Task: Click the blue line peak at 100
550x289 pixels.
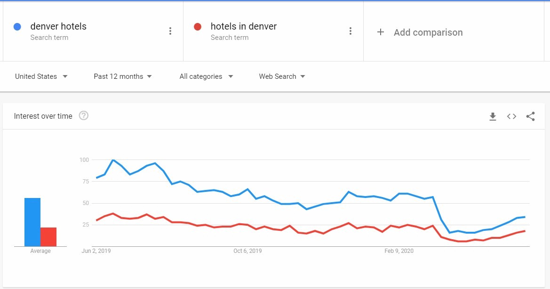Action: pos(113,160)
